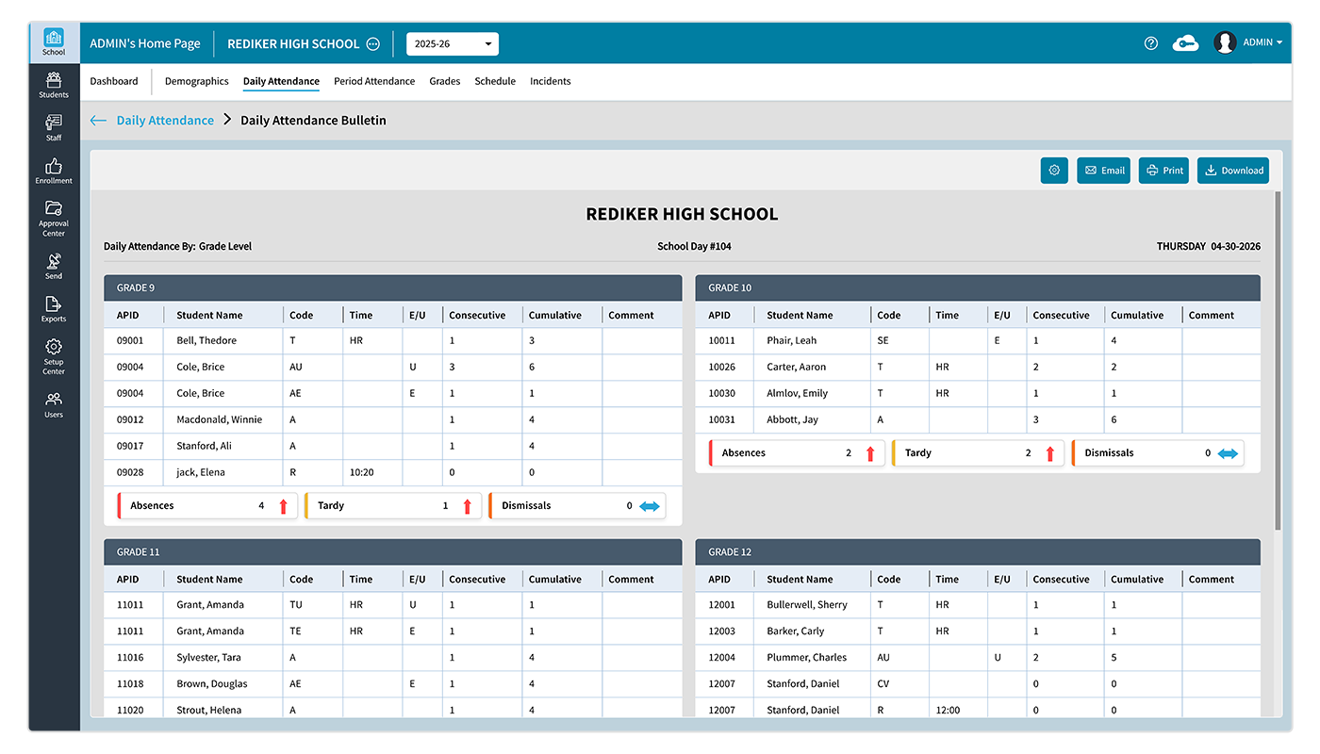Click the 'School Day #104' label
The width and height of the screenshot is (1320, 754).
pyautogui.click(x=694, y=246)
